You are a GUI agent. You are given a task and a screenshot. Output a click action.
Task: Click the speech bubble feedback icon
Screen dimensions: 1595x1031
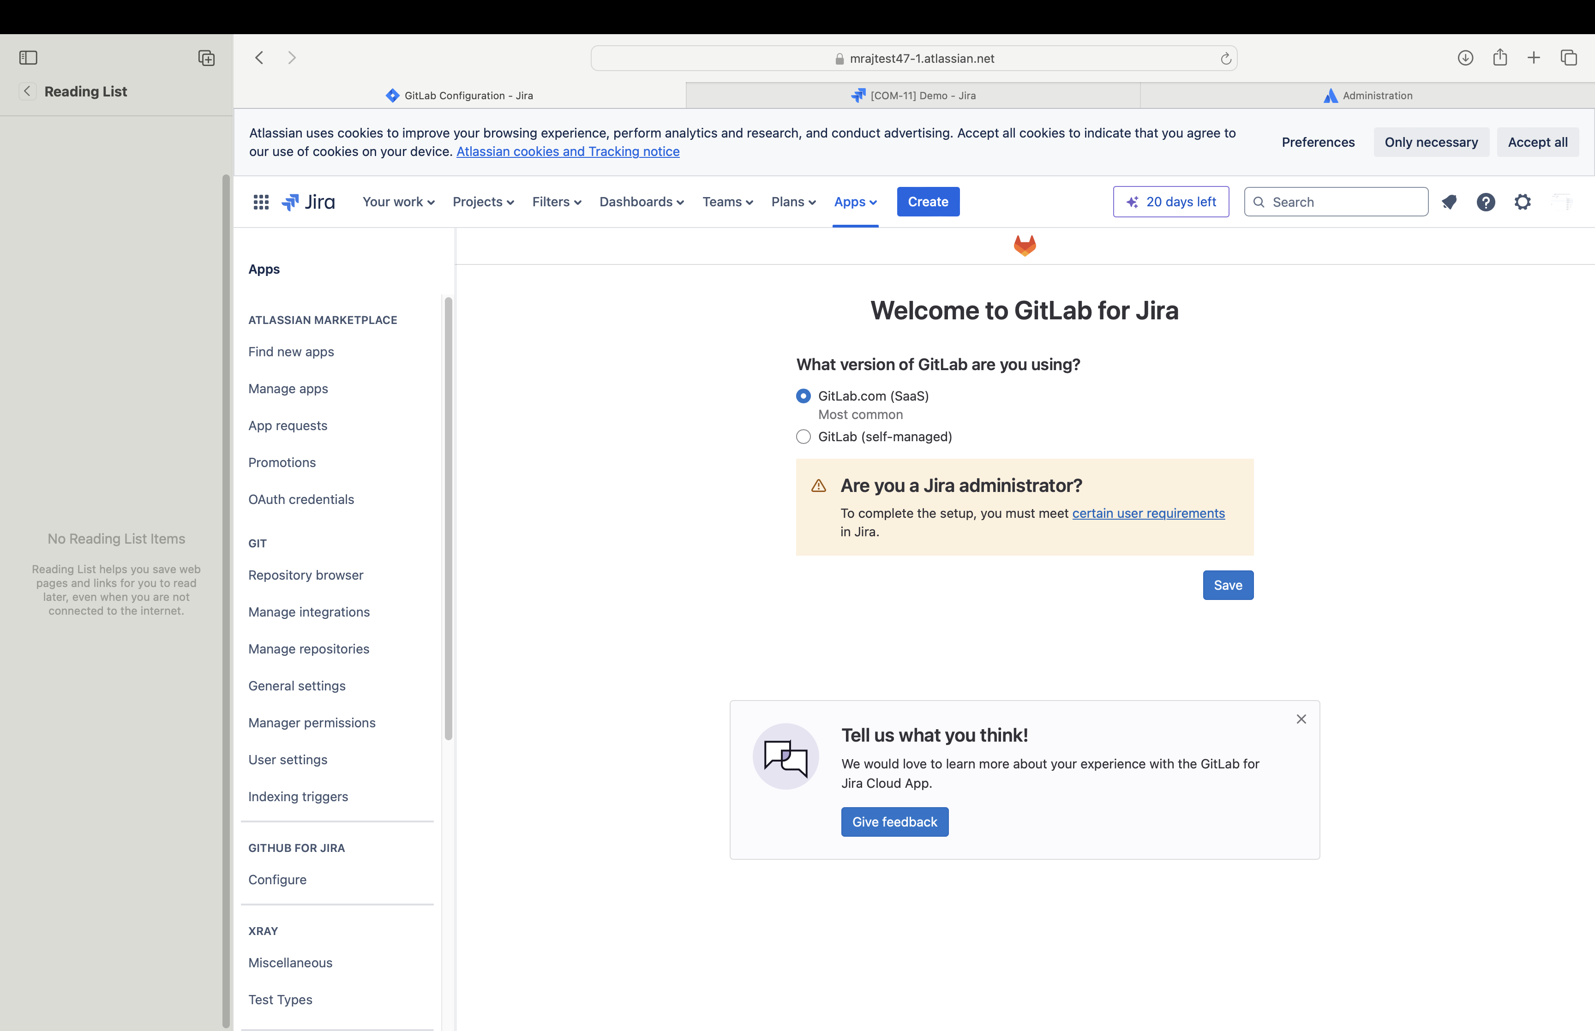pyautogui.click(x=785, y=756)
